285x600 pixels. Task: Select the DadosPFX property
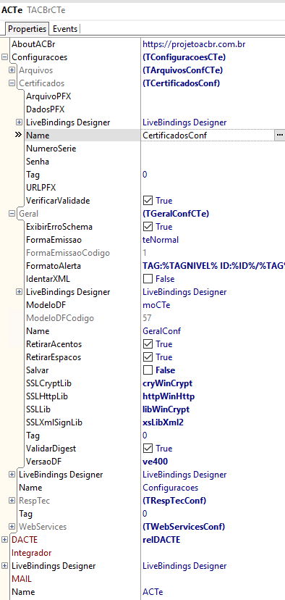click(45, 109)
